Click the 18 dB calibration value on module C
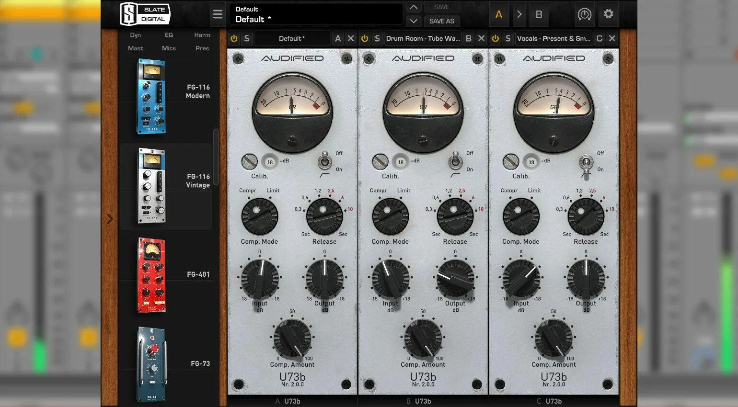Viewport: 738px width, 407px height. pos(531,162)
